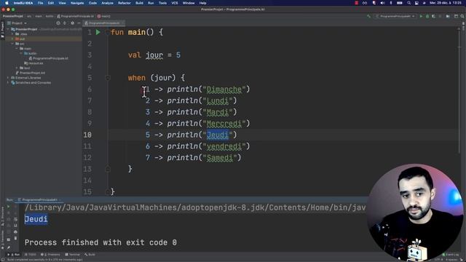Collapse the PremierProjet root node

point(9,29)
